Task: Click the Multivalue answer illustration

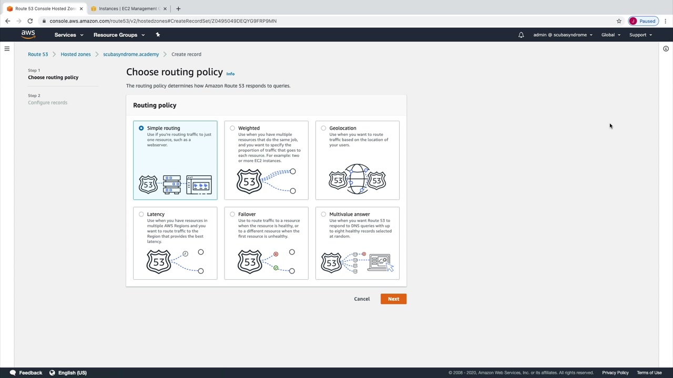Action: [358, 262]
